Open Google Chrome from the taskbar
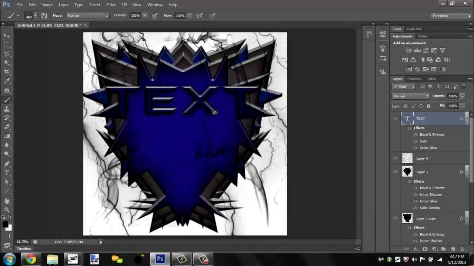474x266 pixels. click(x=31, y=259)
